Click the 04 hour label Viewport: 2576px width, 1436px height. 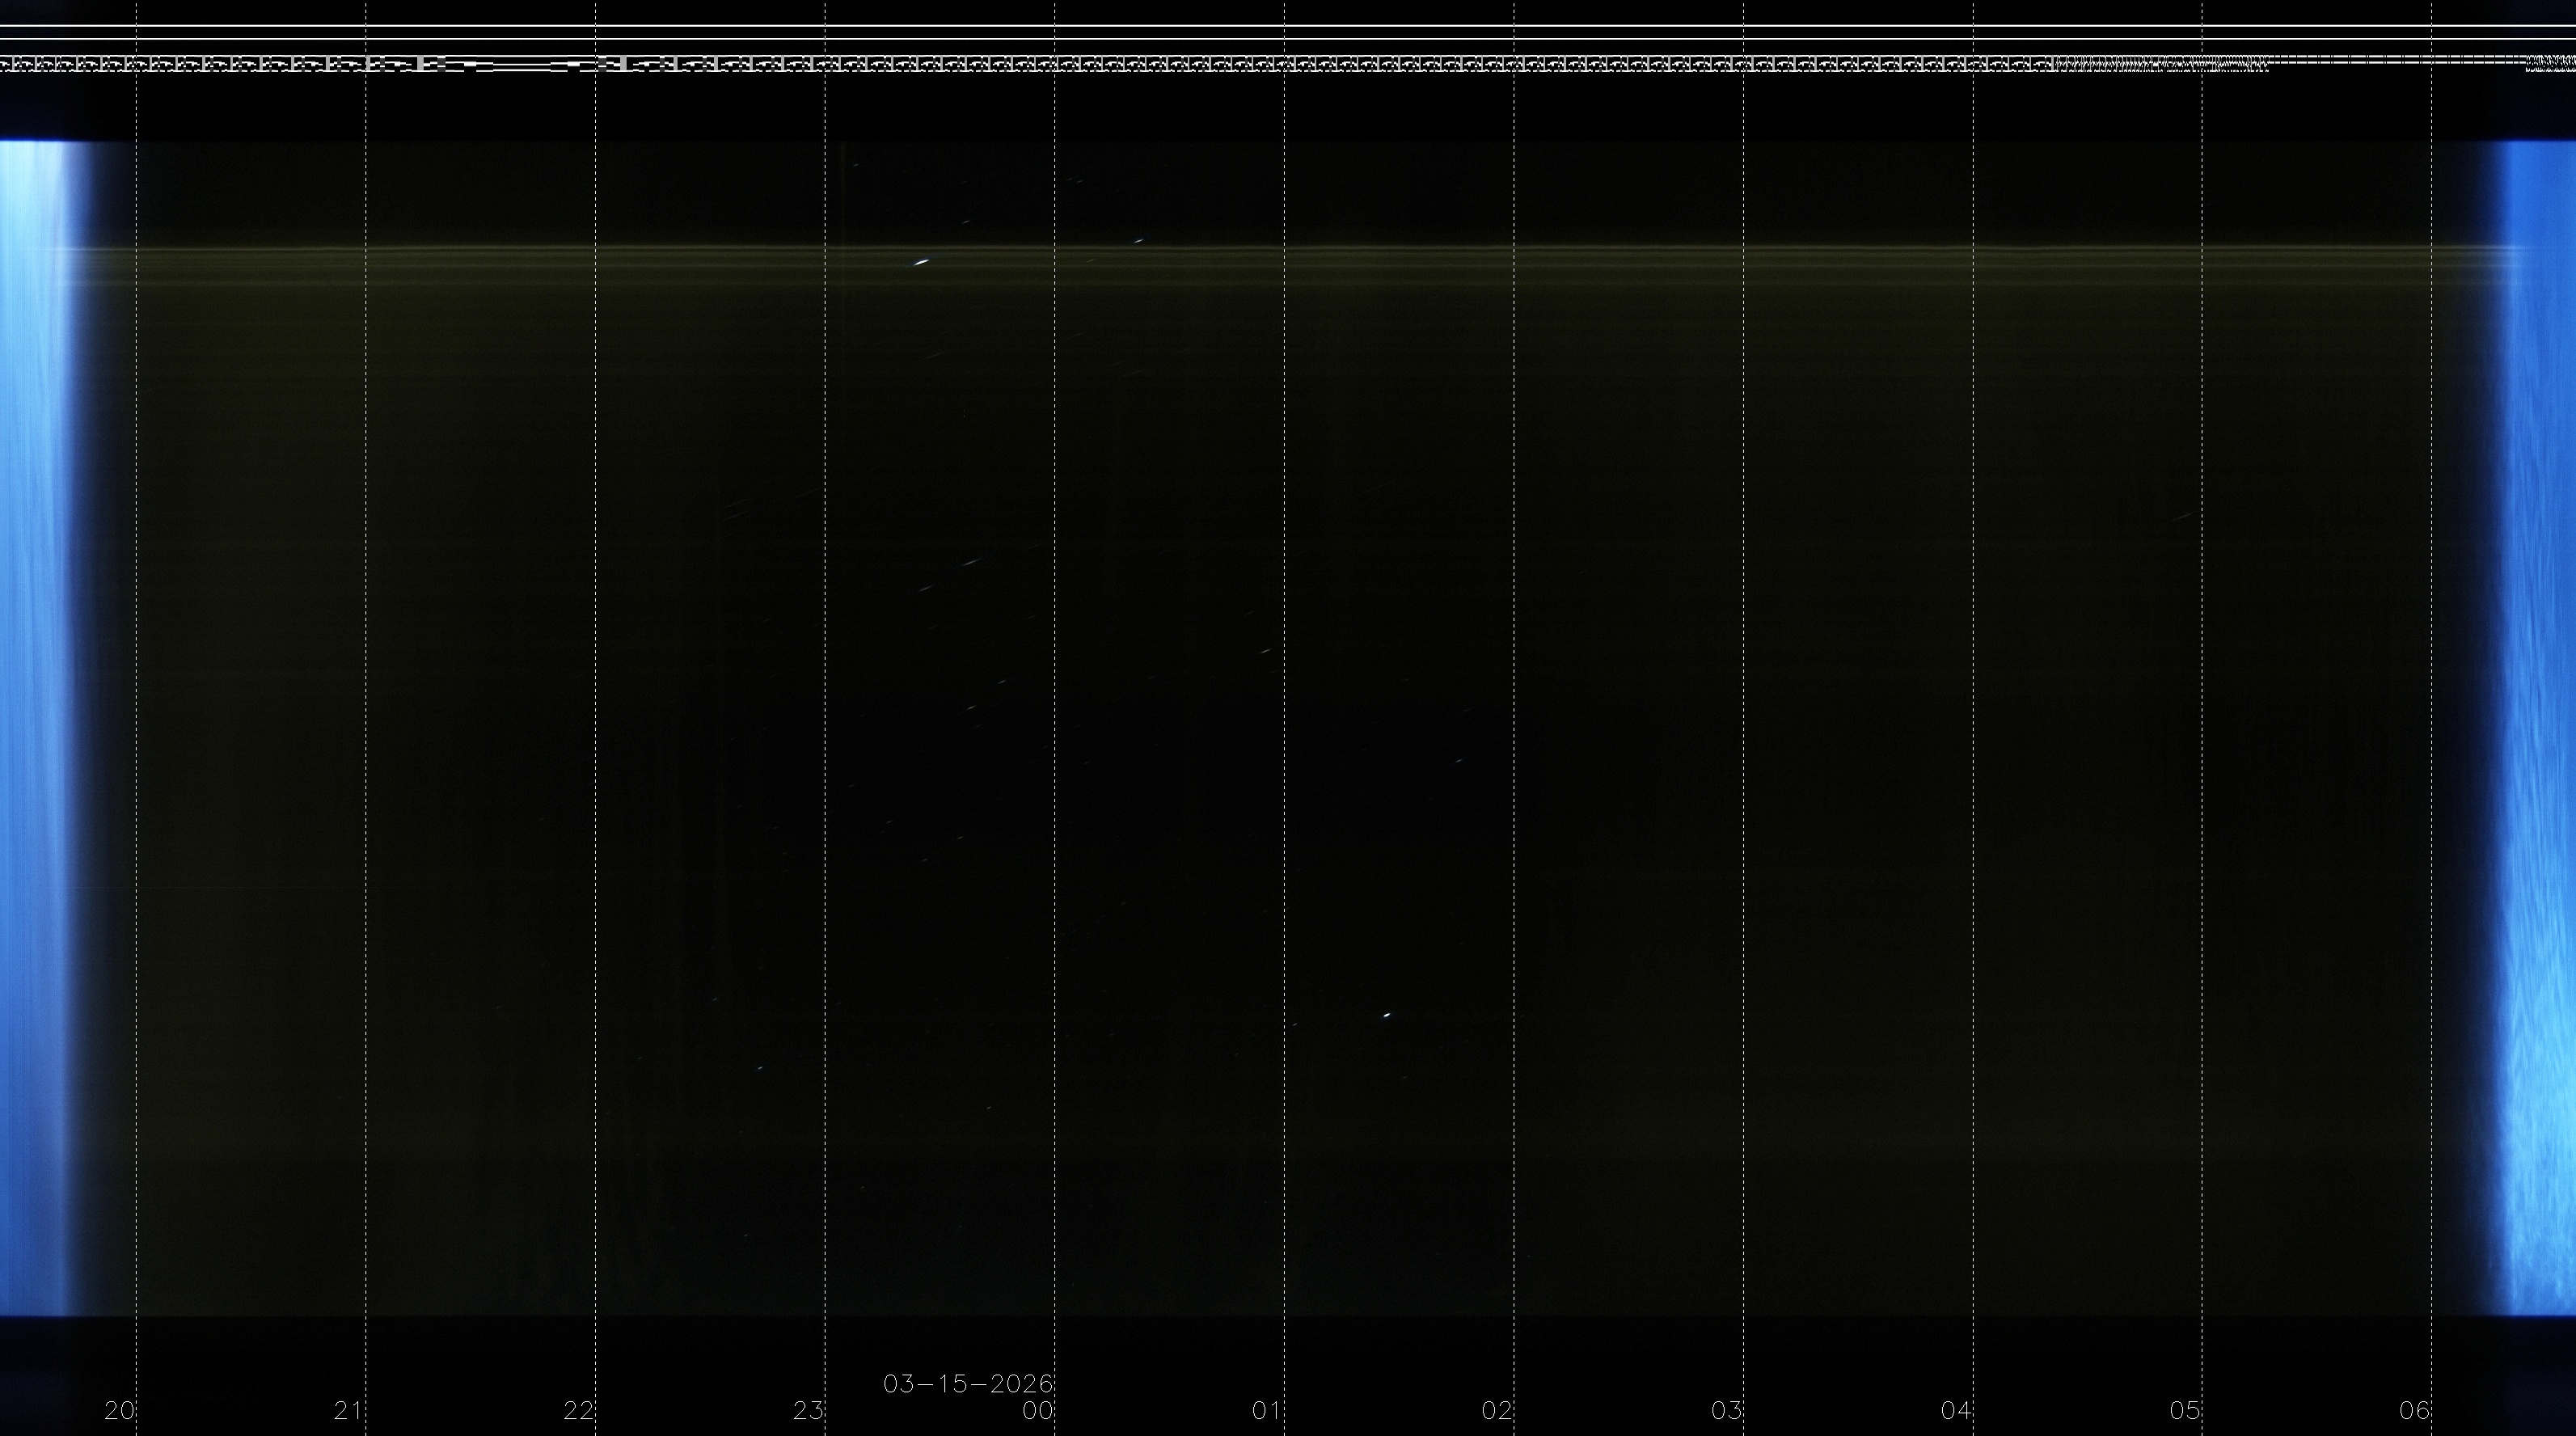pyautogui.click(x=1955, y=1411)
